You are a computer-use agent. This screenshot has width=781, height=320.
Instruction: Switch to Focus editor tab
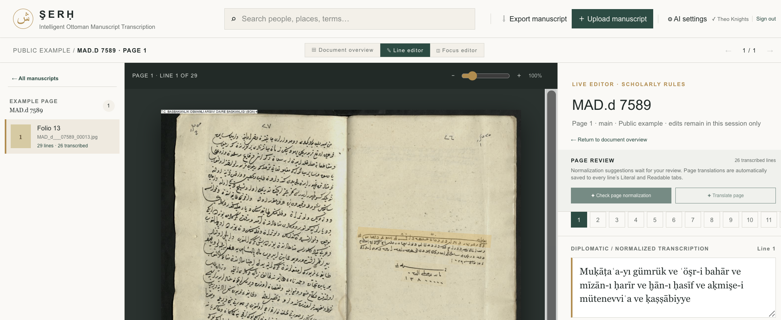coord(457,50)
